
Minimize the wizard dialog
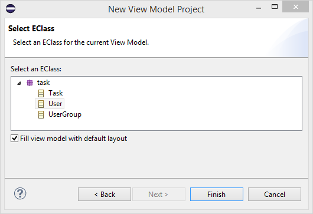coord(259,8)
